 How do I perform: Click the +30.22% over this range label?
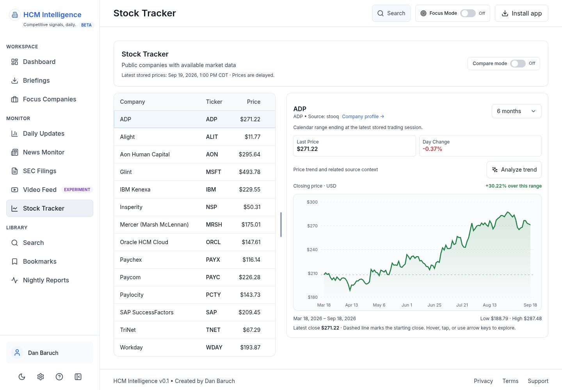[x=513, y=186]
